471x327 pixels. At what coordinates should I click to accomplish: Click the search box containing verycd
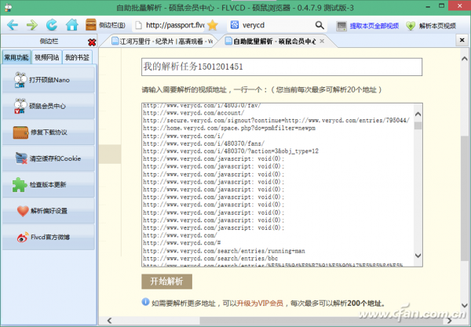pos(276,25)
